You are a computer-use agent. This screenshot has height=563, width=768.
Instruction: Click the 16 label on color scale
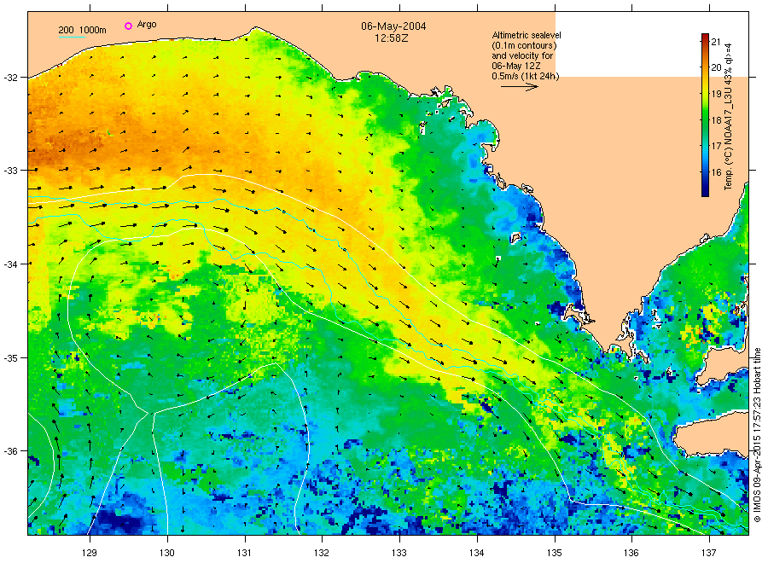click(x=716, y=172)
